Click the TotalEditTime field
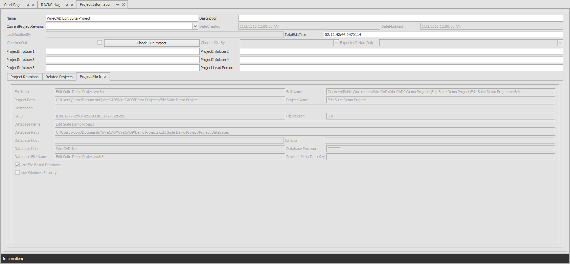The width and height of the screenshot is (570, 264). click(443, 35)
